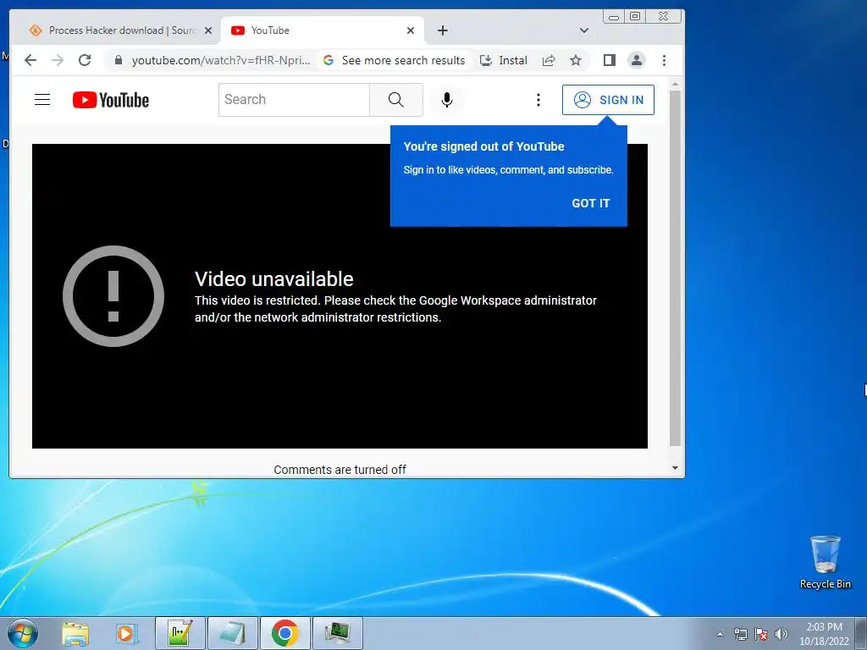The width and height of the screenshot is (867, 650).
Task: Click the YouTube logo
Action: [111, 100]
